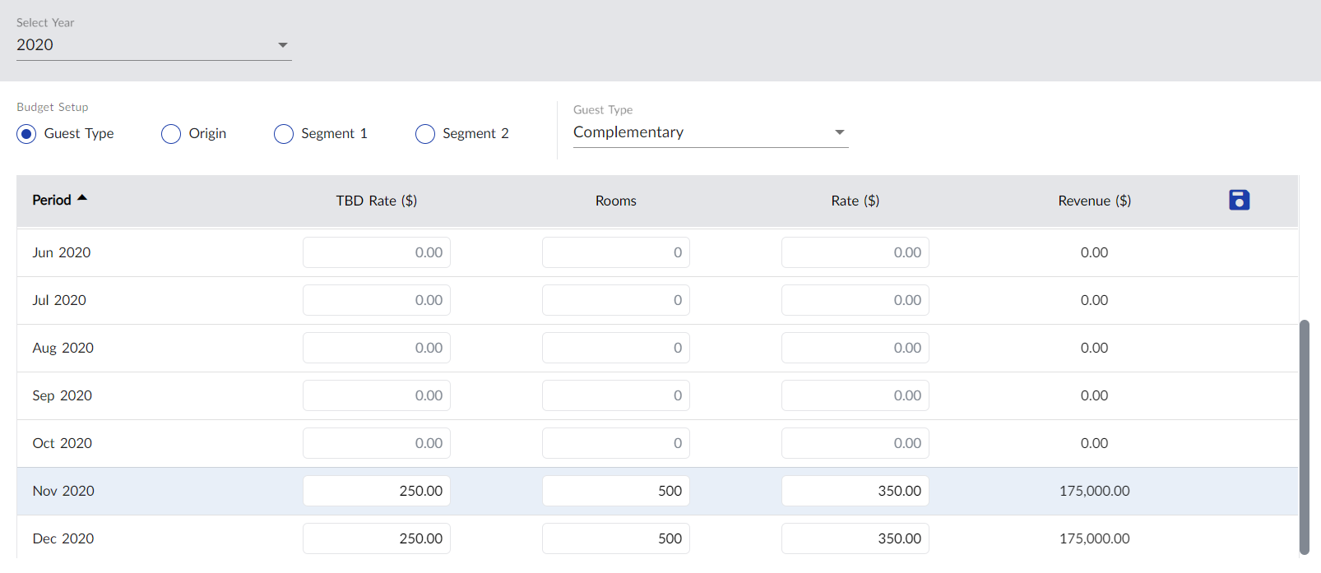Image resolution: width=1321 pixels, height=573 pixels.
Task: Click Nov 2020 revenue value 175,000.00
Action: (x=1095, y=491)
